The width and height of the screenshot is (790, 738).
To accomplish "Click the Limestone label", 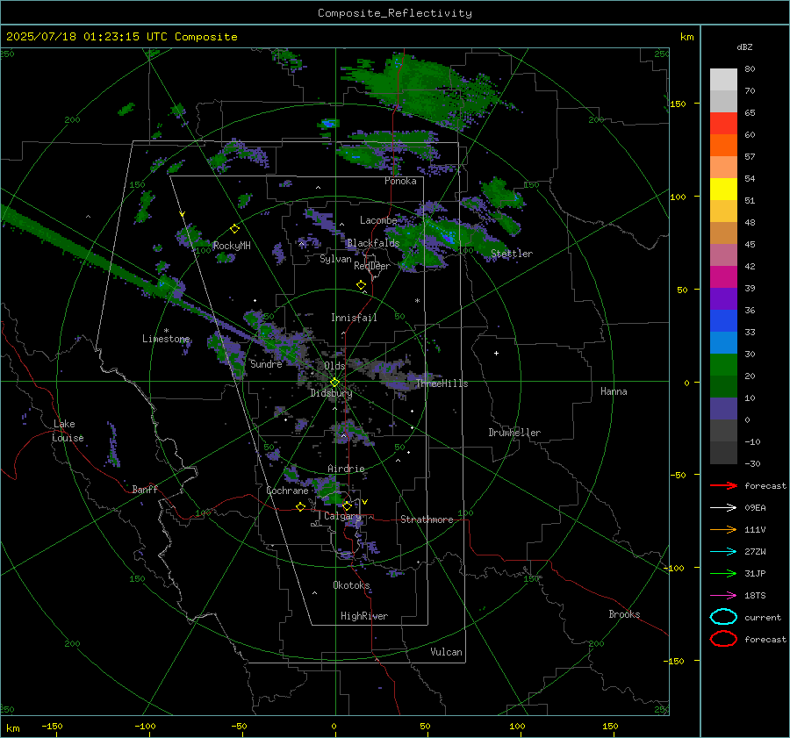I will [166, 339].
